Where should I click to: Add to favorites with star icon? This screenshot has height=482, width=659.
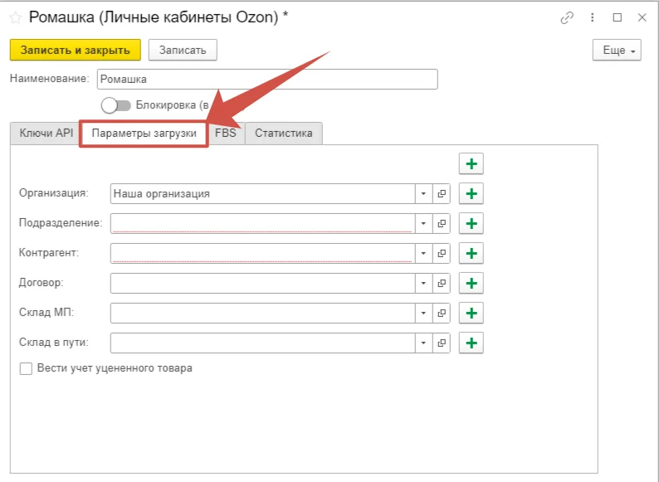click(x=16, y=17)
